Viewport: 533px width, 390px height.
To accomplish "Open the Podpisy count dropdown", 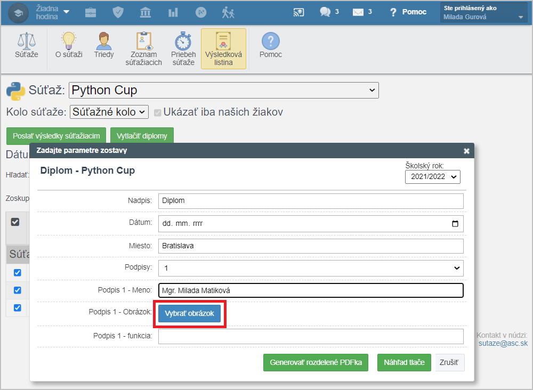I will (x=311, y=268).
